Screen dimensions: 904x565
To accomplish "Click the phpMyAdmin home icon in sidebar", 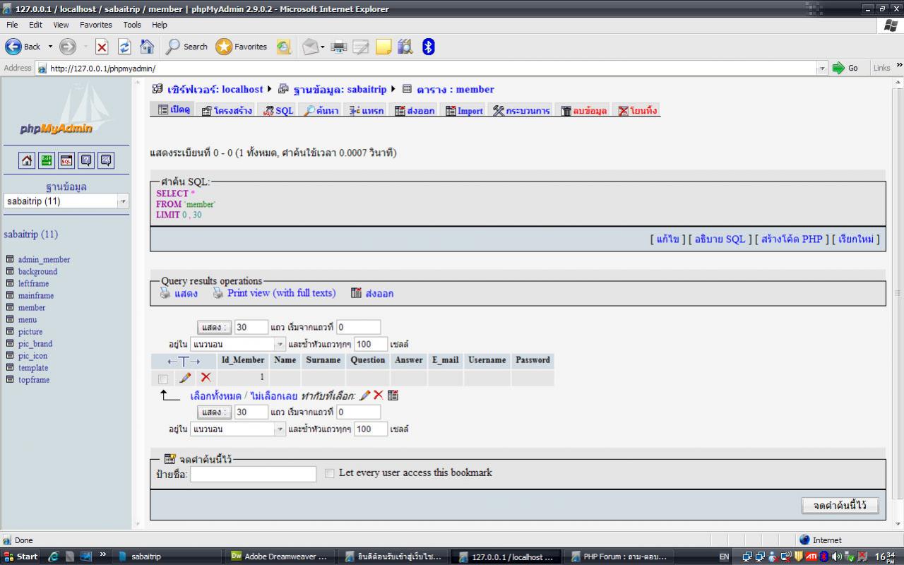I will (27, 160).
